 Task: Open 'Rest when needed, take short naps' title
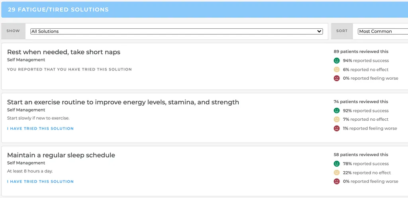[64, 52]
